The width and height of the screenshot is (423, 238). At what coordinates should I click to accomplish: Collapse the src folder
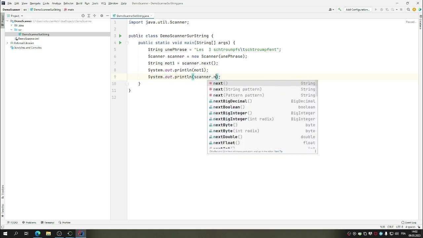pyautogui.click(x=11, y=30)
